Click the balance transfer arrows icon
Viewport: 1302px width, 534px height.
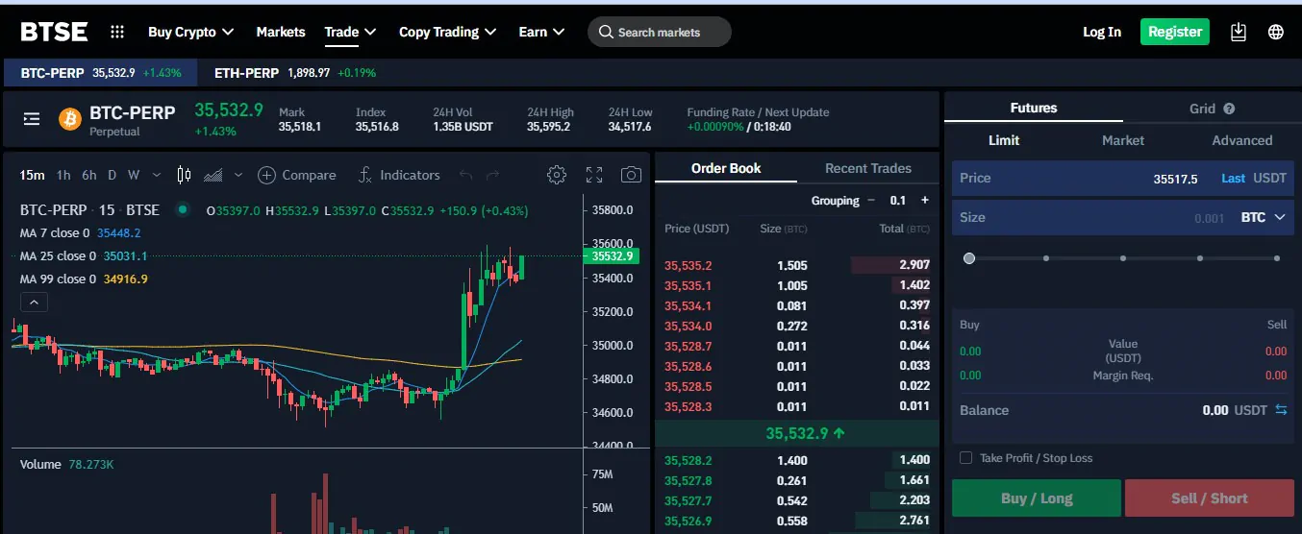coord(1281,410)
